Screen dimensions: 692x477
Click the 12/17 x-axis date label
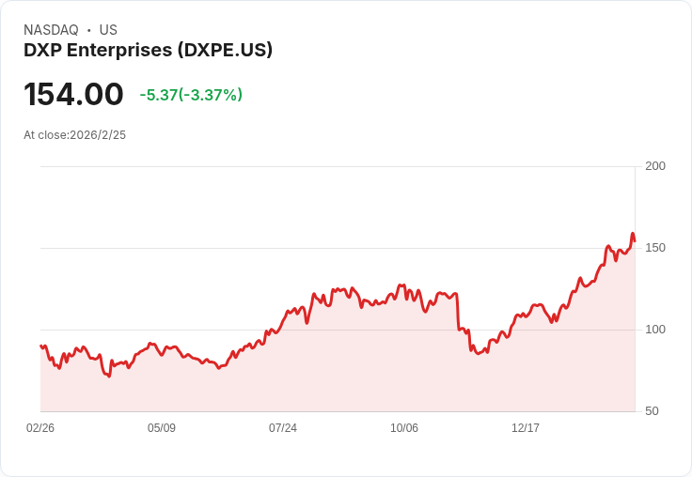(x=526, y=427)
